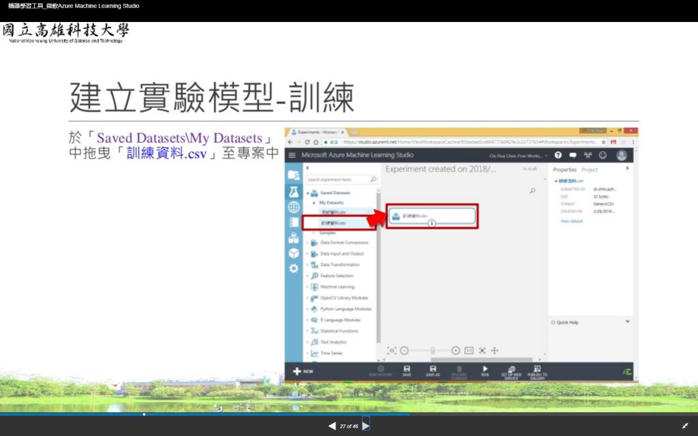Expand the Data Input and Output category
This screenshot has width=698, height=436.
coord(308,254)
